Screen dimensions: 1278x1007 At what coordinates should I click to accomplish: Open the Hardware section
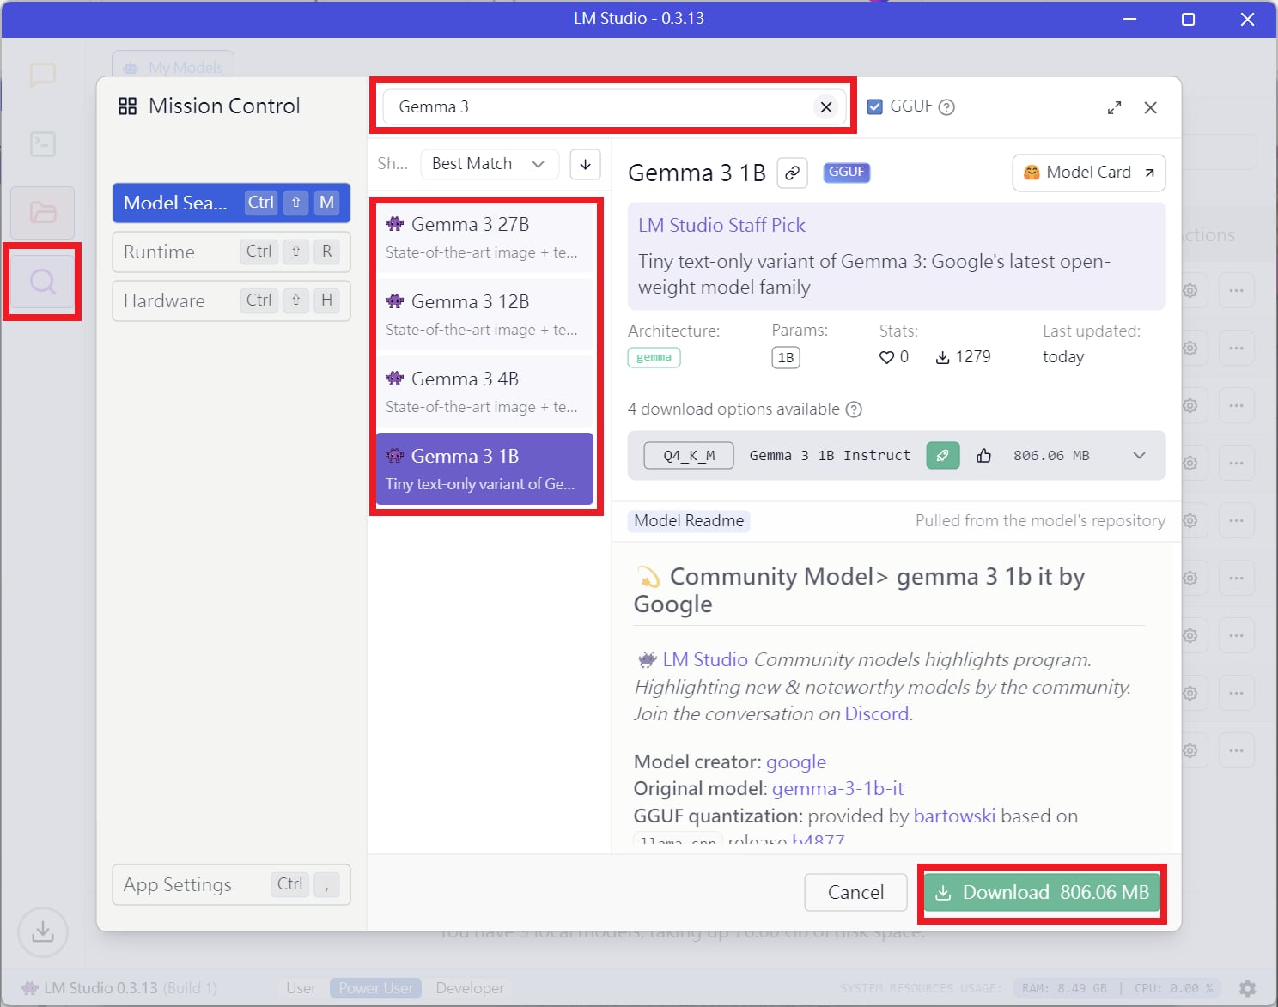pyautogui.click(x=231, y=300)
